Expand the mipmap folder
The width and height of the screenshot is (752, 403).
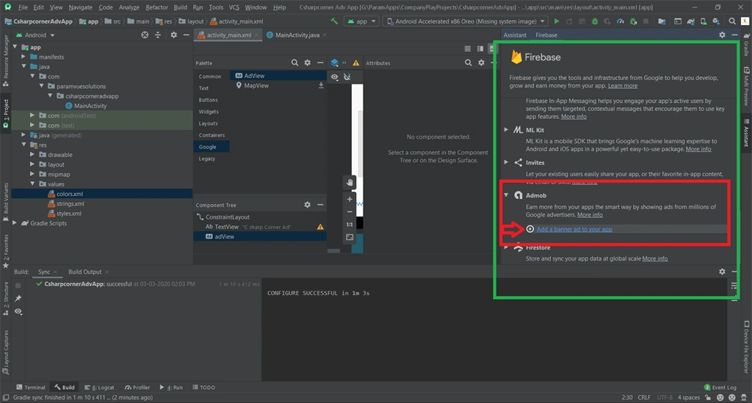(x=32, y=174)
